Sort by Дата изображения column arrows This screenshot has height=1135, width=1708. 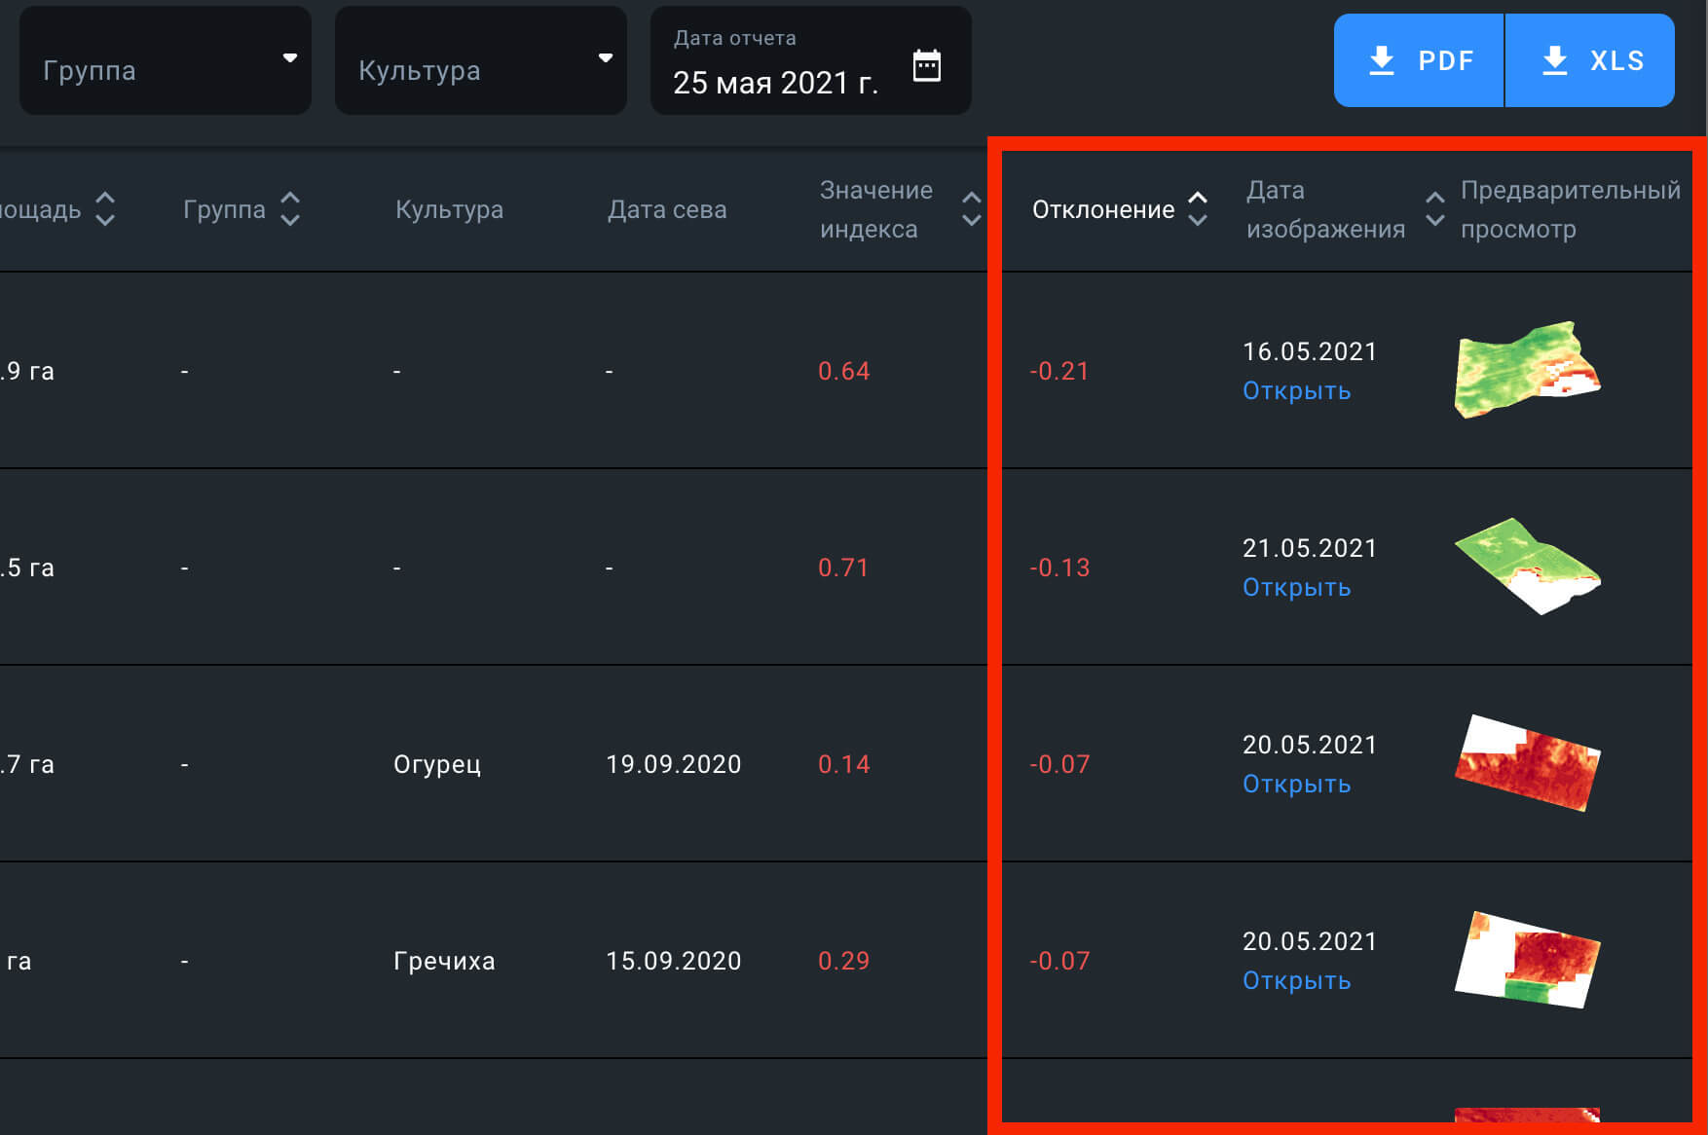click(1434, 209)
